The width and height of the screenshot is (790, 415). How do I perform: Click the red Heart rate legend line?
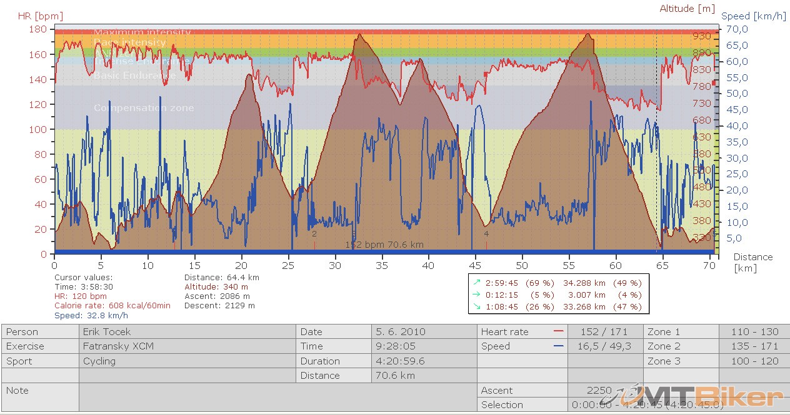558,332
